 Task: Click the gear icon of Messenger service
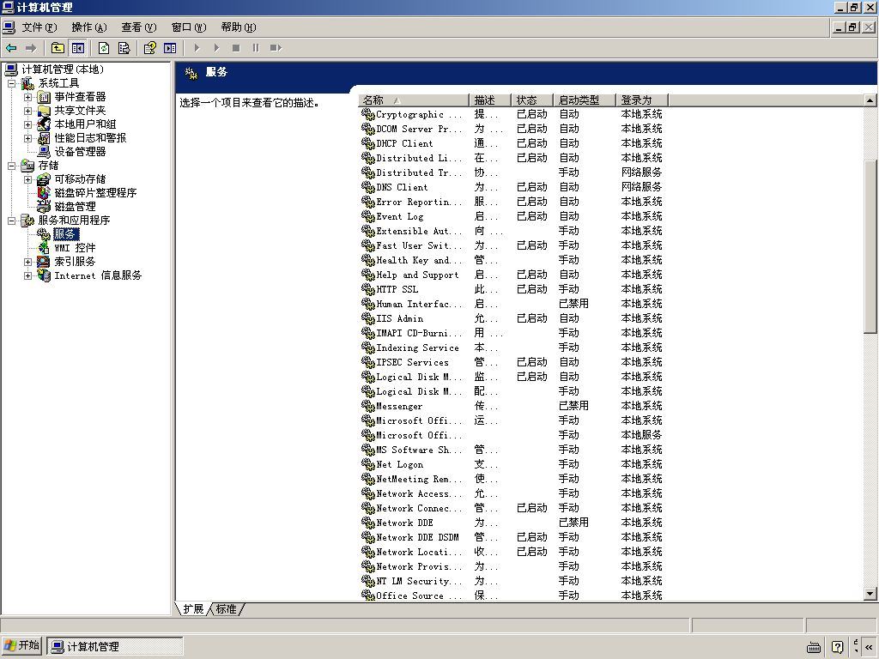pos(367,406)
